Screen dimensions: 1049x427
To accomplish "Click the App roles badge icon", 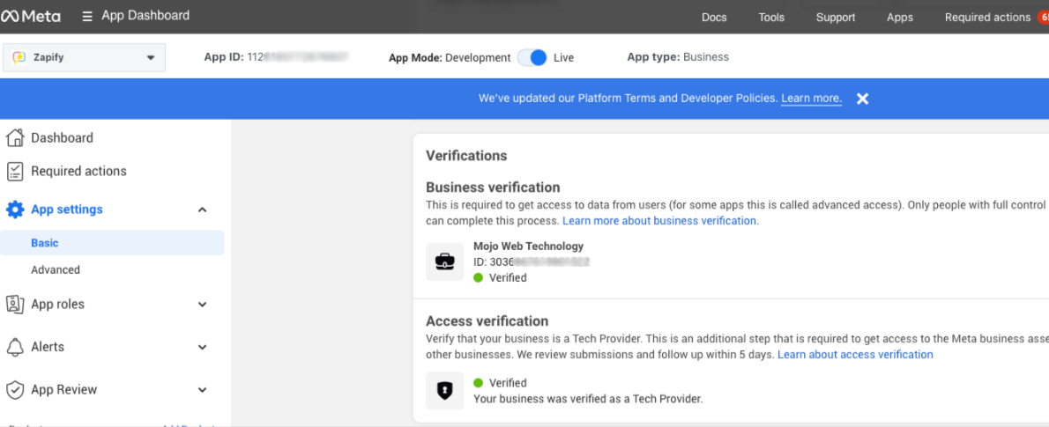I will point(15,305).
